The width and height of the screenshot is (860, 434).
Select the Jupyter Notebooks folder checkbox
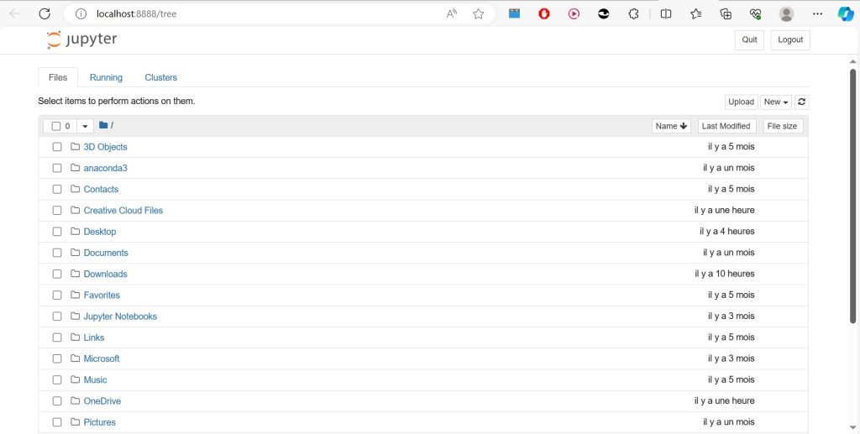coord(57,316)
